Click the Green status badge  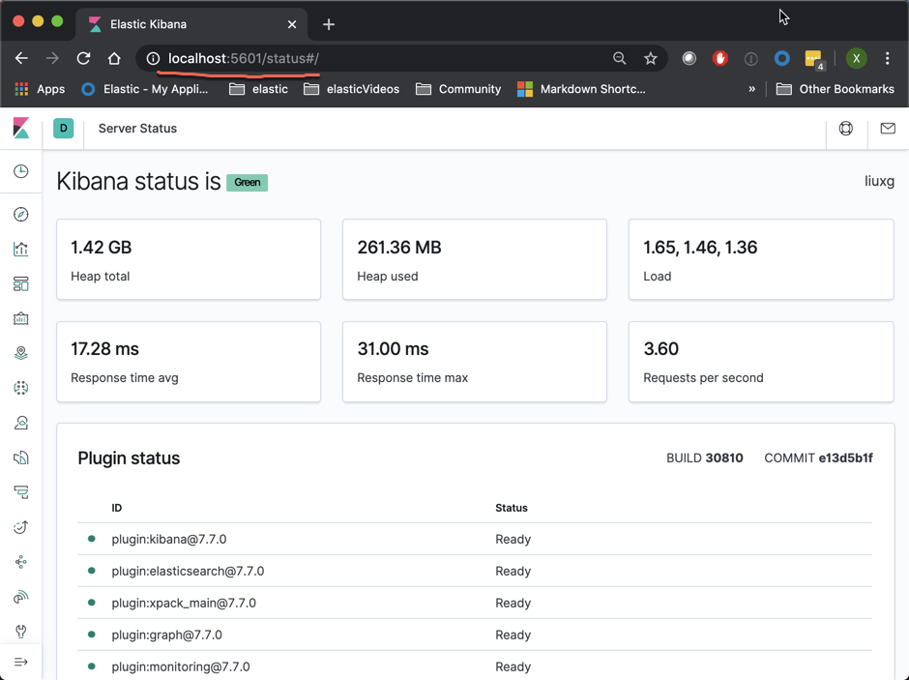(x=248, y=182)
